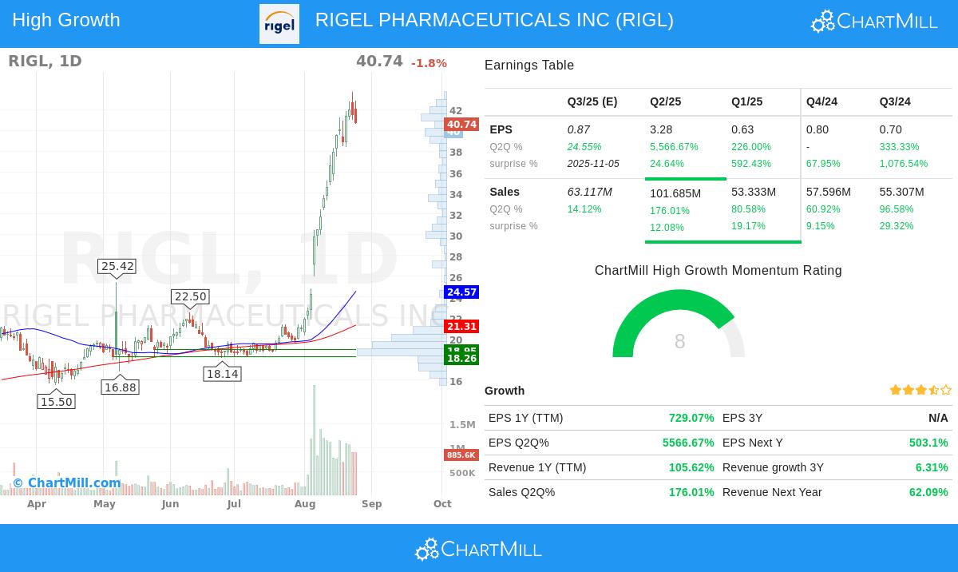Click the EPS Next Y 503.1% value
Viewport: 958px width, 572px height.
click(x=928, y=443)
